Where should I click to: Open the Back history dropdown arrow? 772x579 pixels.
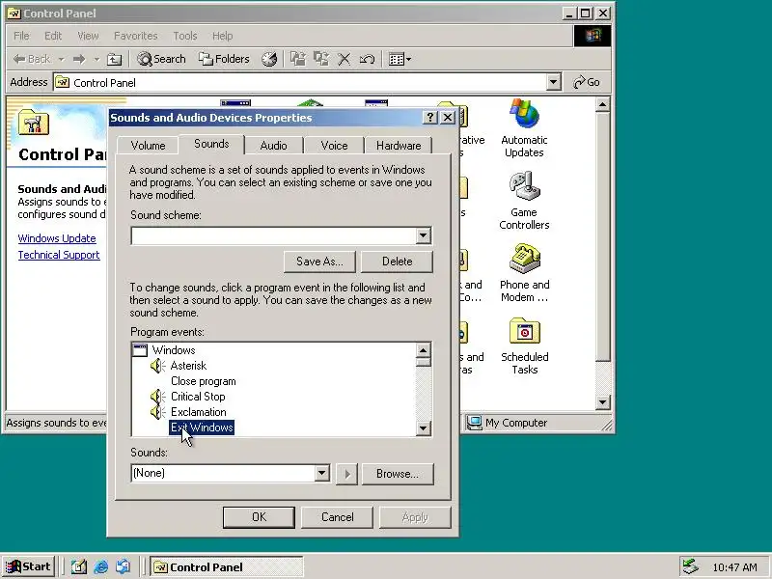[61, 59]
